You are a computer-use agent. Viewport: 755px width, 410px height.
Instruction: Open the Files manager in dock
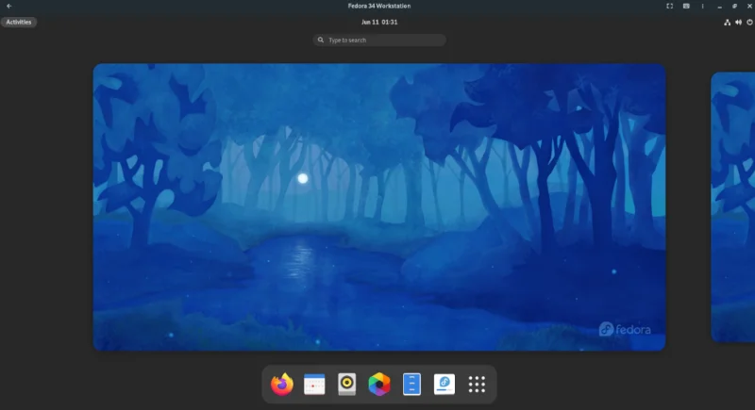[411, 384]
